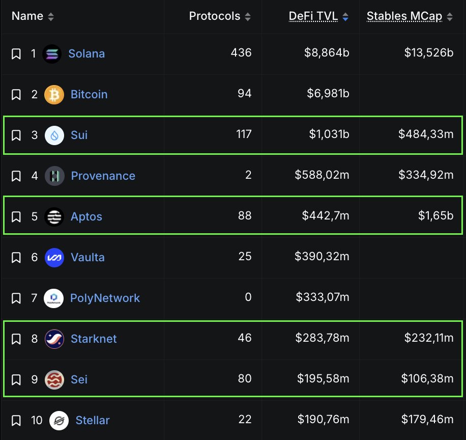The image size is (466, 440).
Task: Click the Provenance chain logo icon
Action: (x=54, y=176)
